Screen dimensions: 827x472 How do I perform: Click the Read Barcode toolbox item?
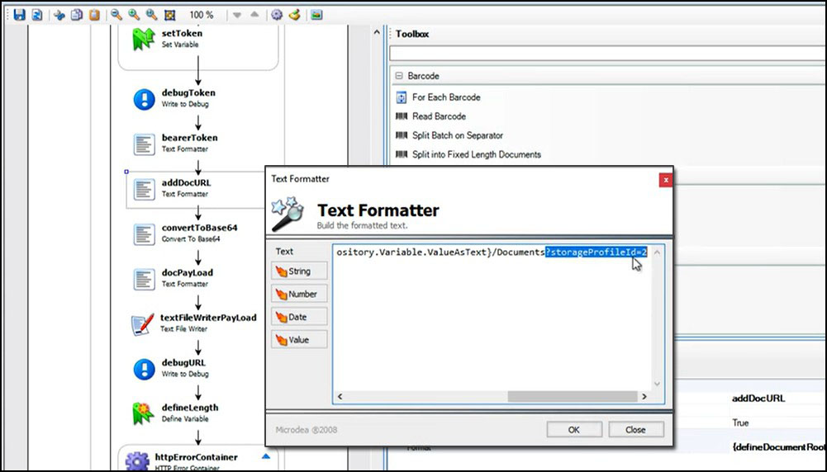439,116
